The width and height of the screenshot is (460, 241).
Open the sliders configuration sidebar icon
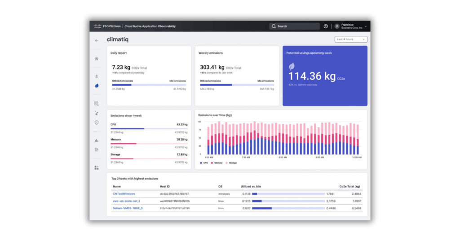point(97,150)
